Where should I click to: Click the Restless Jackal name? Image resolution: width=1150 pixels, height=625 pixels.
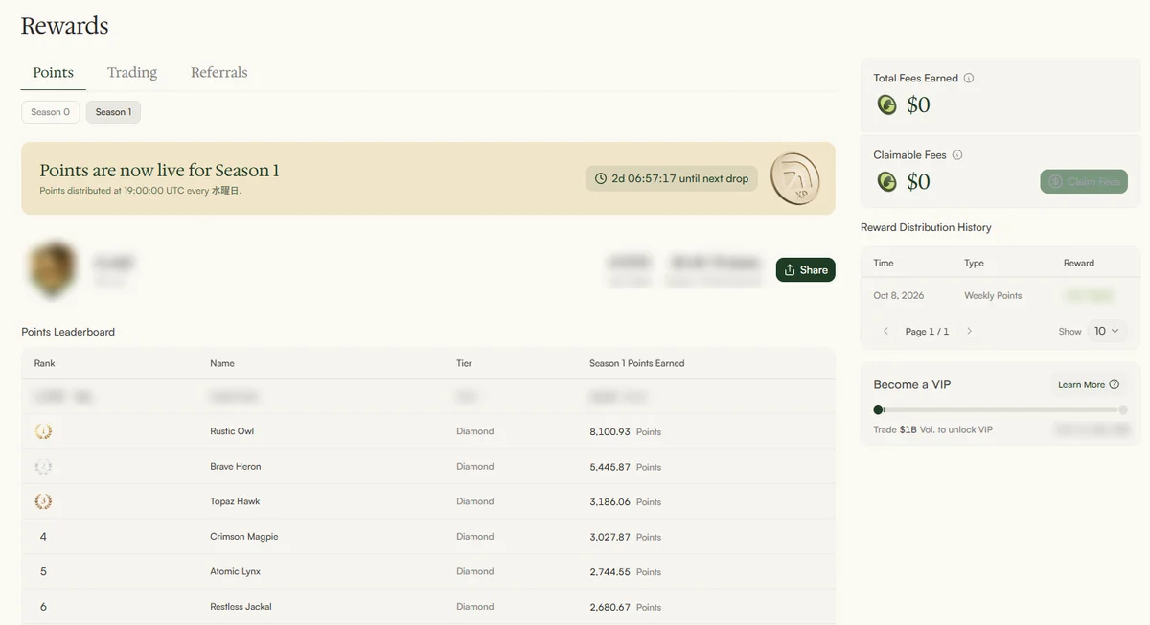(x=241, y=607)
